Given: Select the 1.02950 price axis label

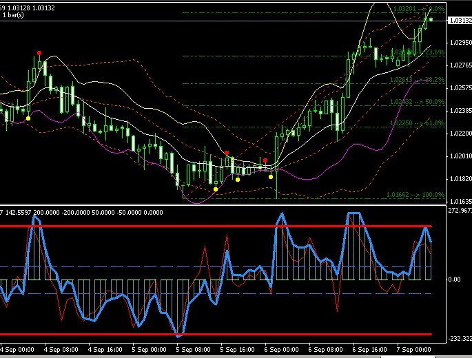Looking at the screenshot, I should (461, 43).
